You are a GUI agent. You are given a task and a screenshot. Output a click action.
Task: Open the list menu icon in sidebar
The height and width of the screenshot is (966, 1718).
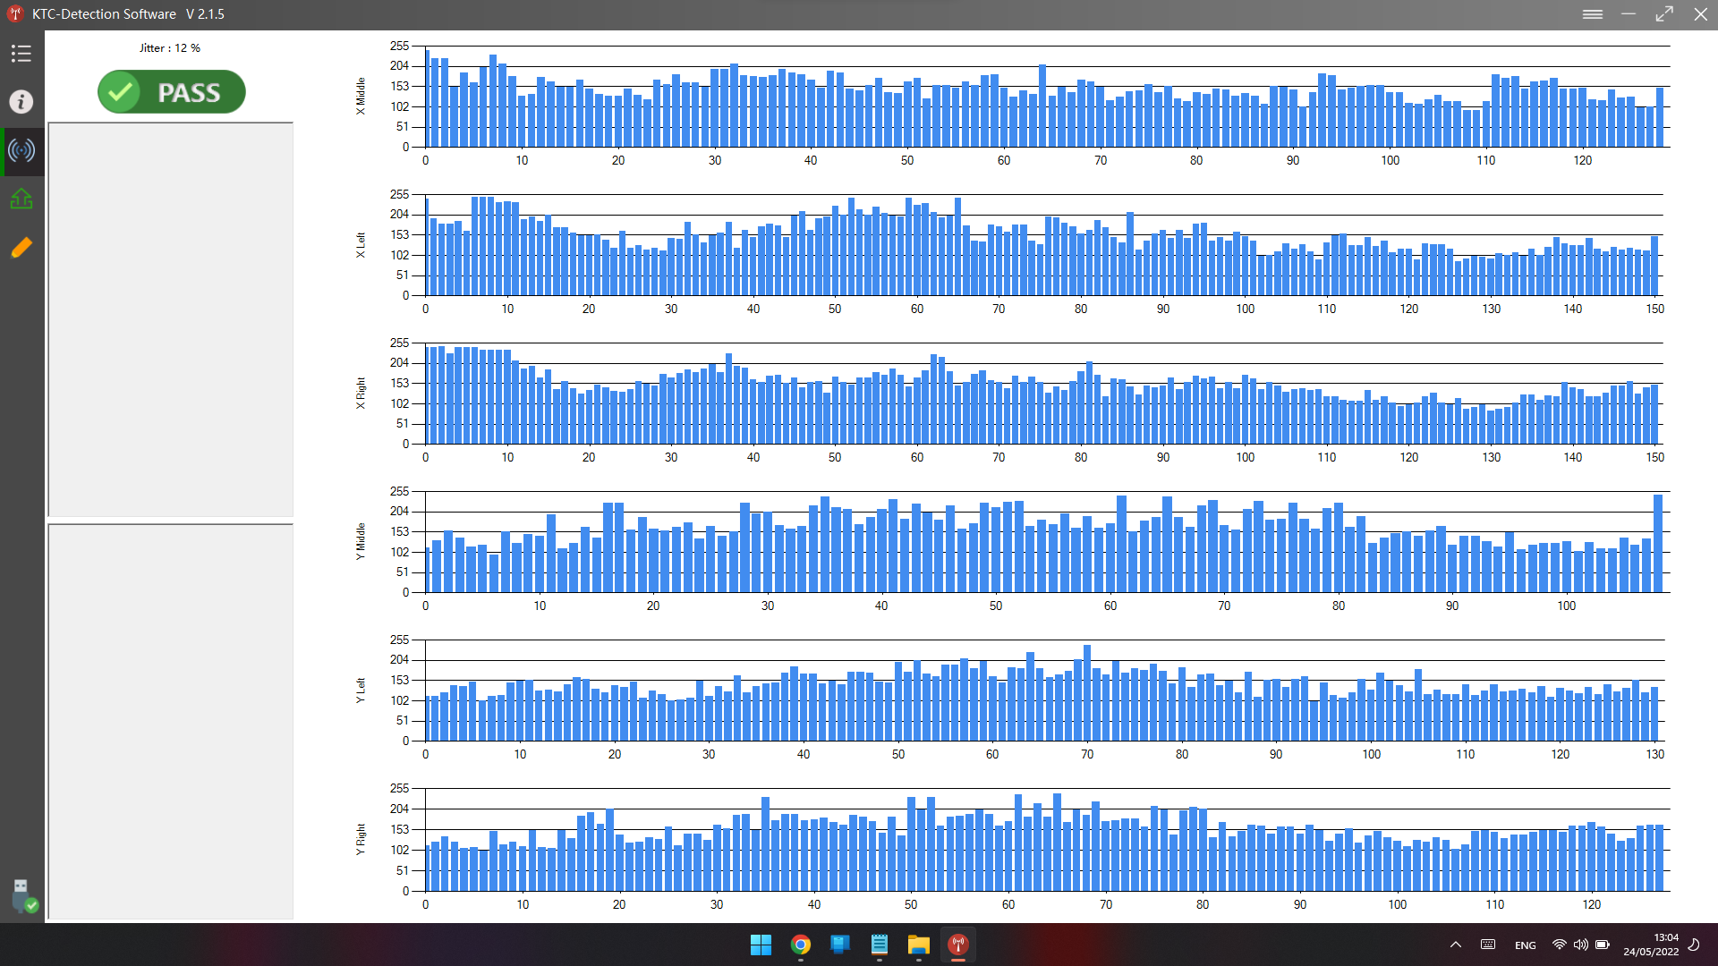[x=21, y=54]
